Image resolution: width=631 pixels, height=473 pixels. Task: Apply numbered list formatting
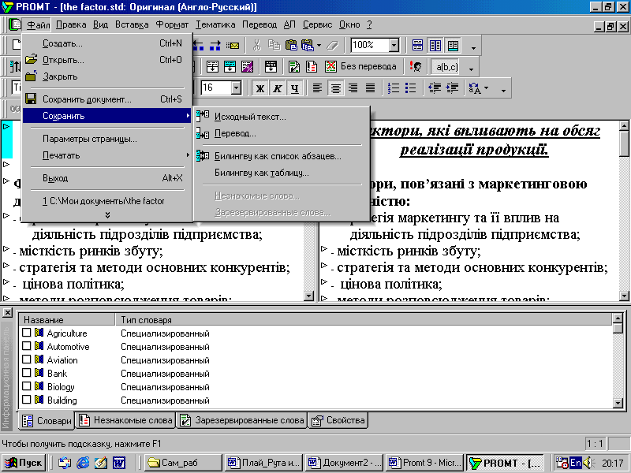393,88
